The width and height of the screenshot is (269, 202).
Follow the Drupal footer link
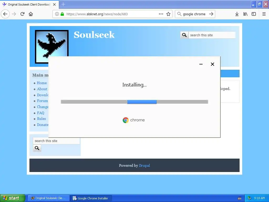pyautogui.click(x=144, y=165)
